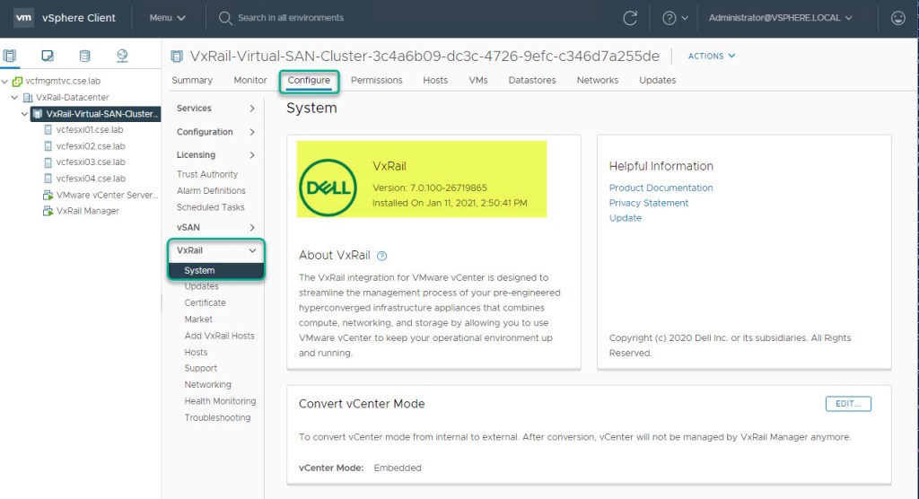Screen dimensions: 919x499
Task: Select the vcfesxi02.cse.lab host in tree
Action: pyautogui.click(x=90, y=146)
